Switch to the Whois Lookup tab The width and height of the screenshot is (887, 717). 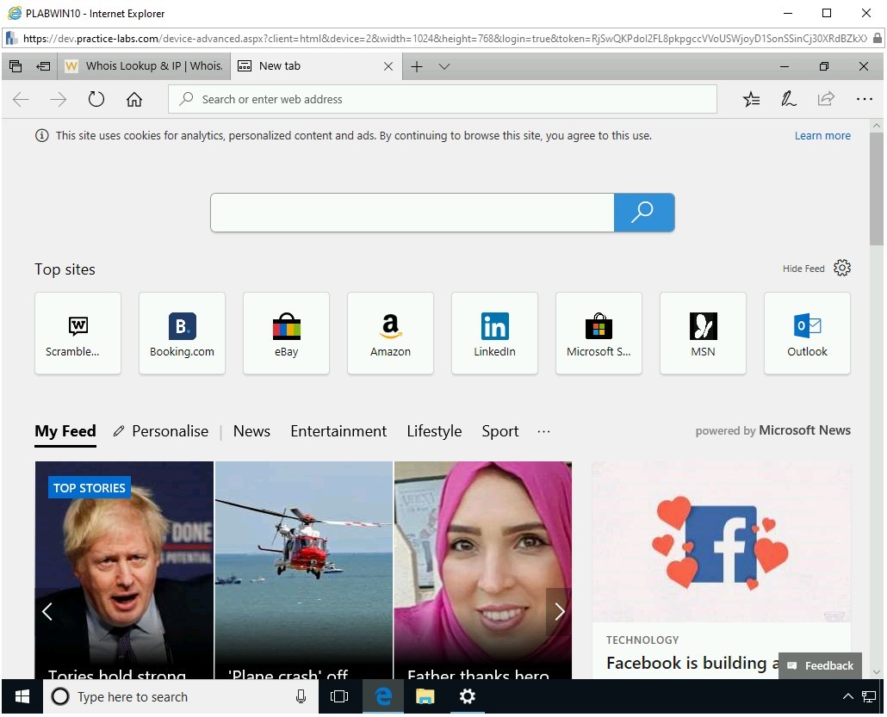143,65
